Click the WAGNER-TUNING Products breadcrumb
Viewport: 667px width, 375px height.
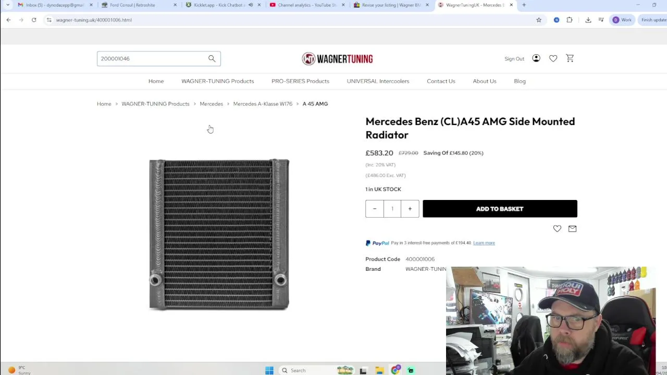[155, 104]
